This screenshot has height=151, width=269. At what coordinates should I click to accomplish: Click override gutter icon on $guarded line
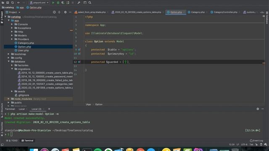coord(79,62)
